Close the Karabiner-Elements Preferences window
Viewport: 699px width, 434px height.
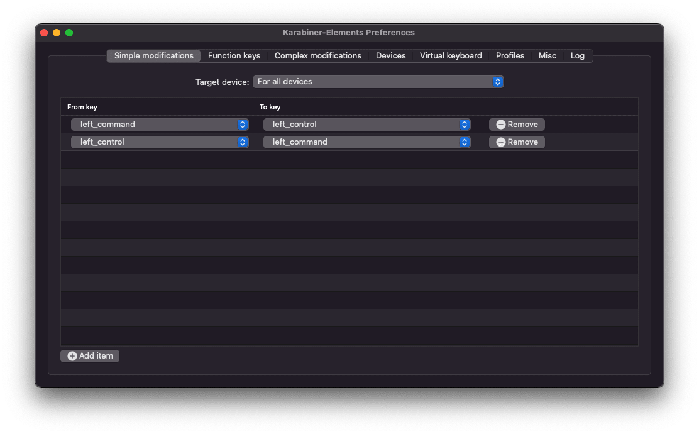tap(44, 33)
